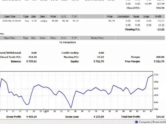Click the '-12.94' swap total at top

click(x=148, y=4)
